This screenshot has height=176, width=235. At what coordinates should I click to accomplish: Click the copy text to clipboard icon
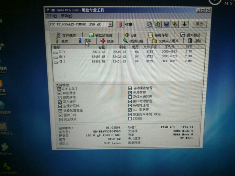pyautogui.click(x=149, y=24)
